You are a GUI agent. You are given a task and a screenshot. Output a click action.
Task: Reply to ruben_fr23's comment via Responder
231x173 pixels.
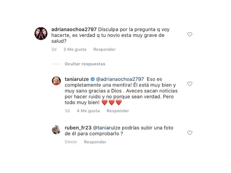pyautogui.click(x=95, y=142)
